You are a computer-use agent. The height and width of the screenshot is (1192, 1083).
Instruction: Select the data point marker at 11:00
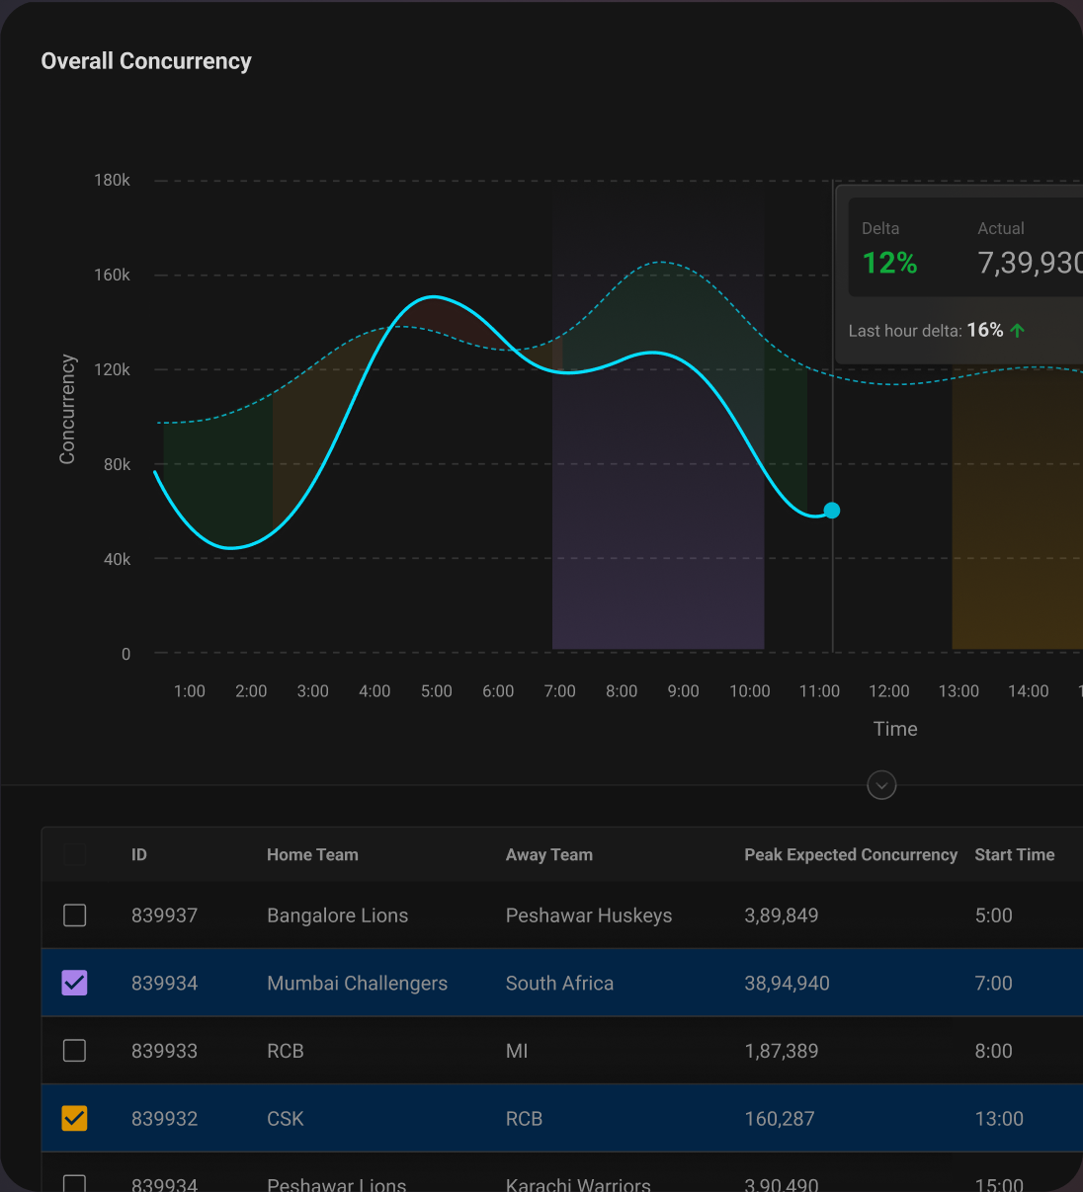(x=831, y=511)
